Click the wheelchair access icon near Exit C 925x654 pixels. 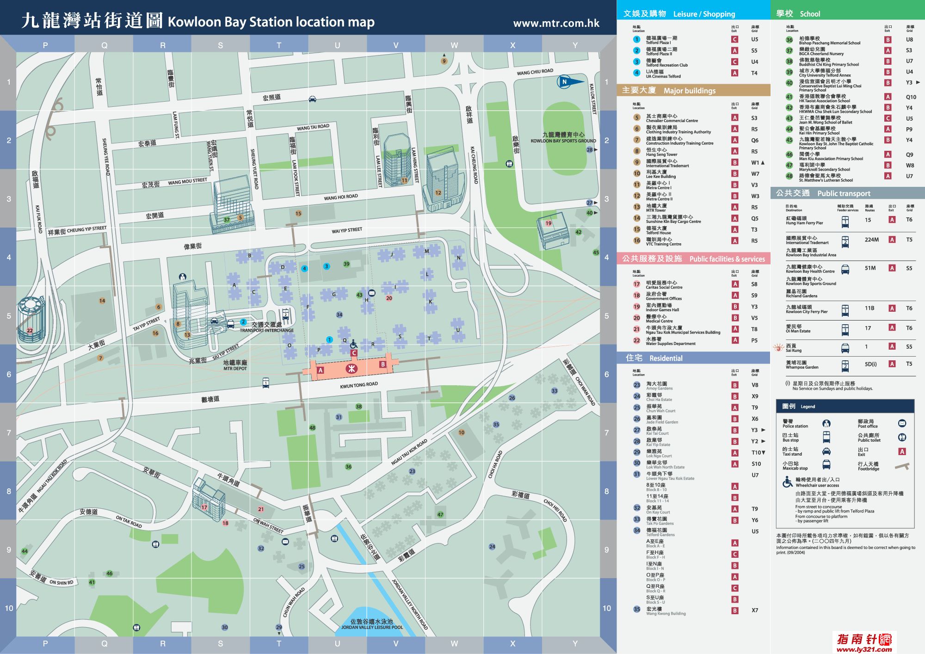coord(353,344)
